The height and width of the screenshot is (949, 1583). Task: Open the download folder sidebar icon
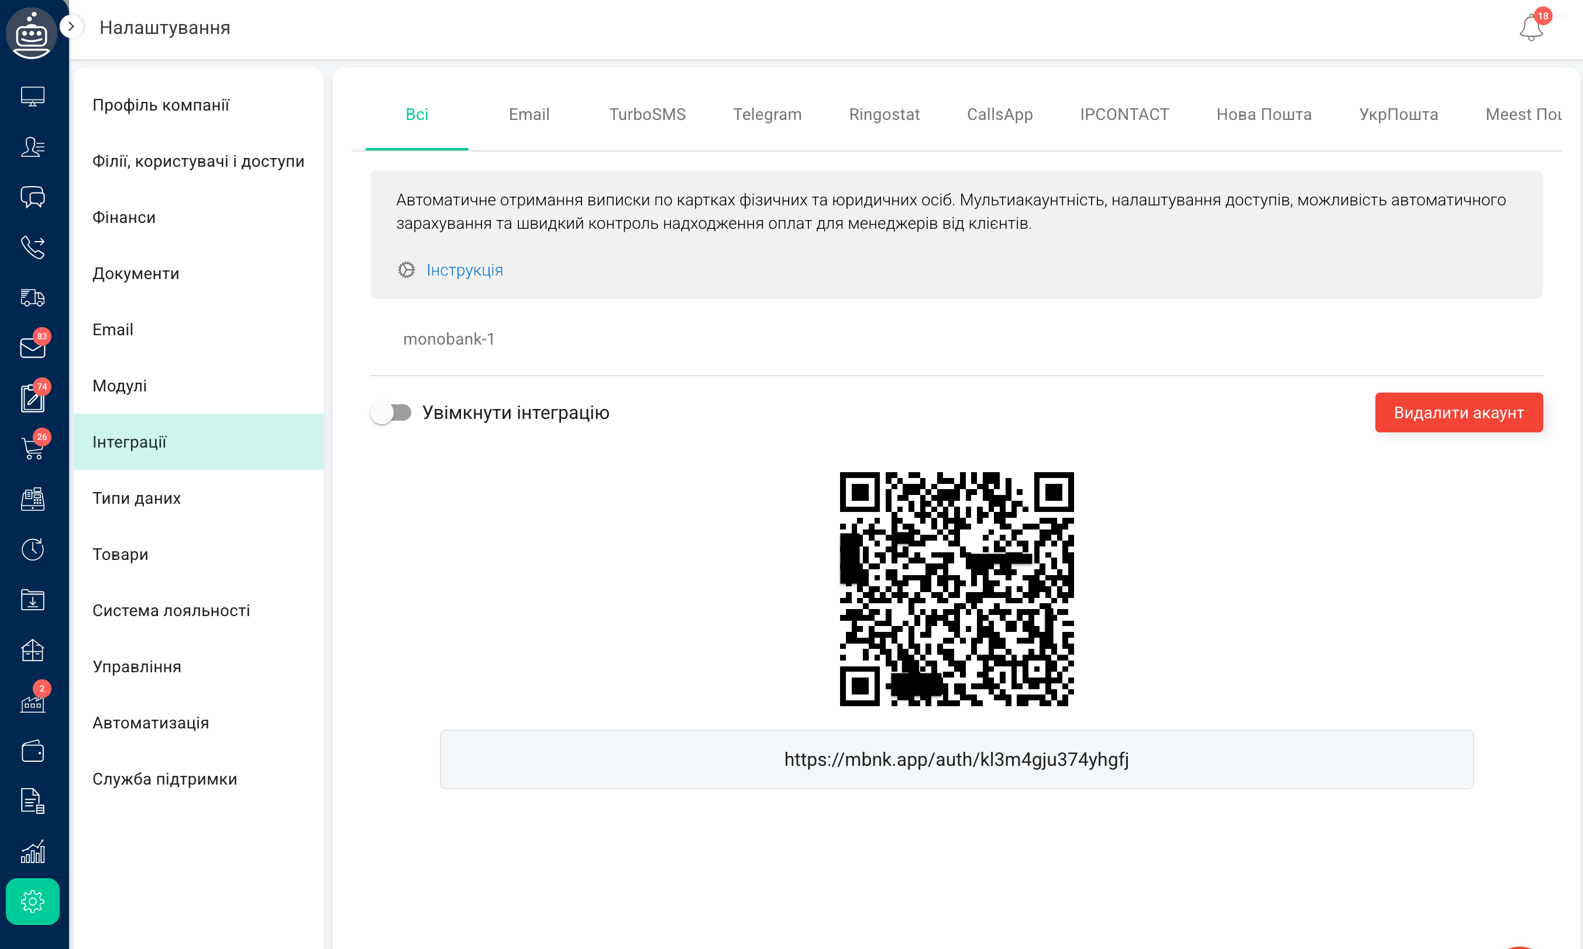pos(33,600)
